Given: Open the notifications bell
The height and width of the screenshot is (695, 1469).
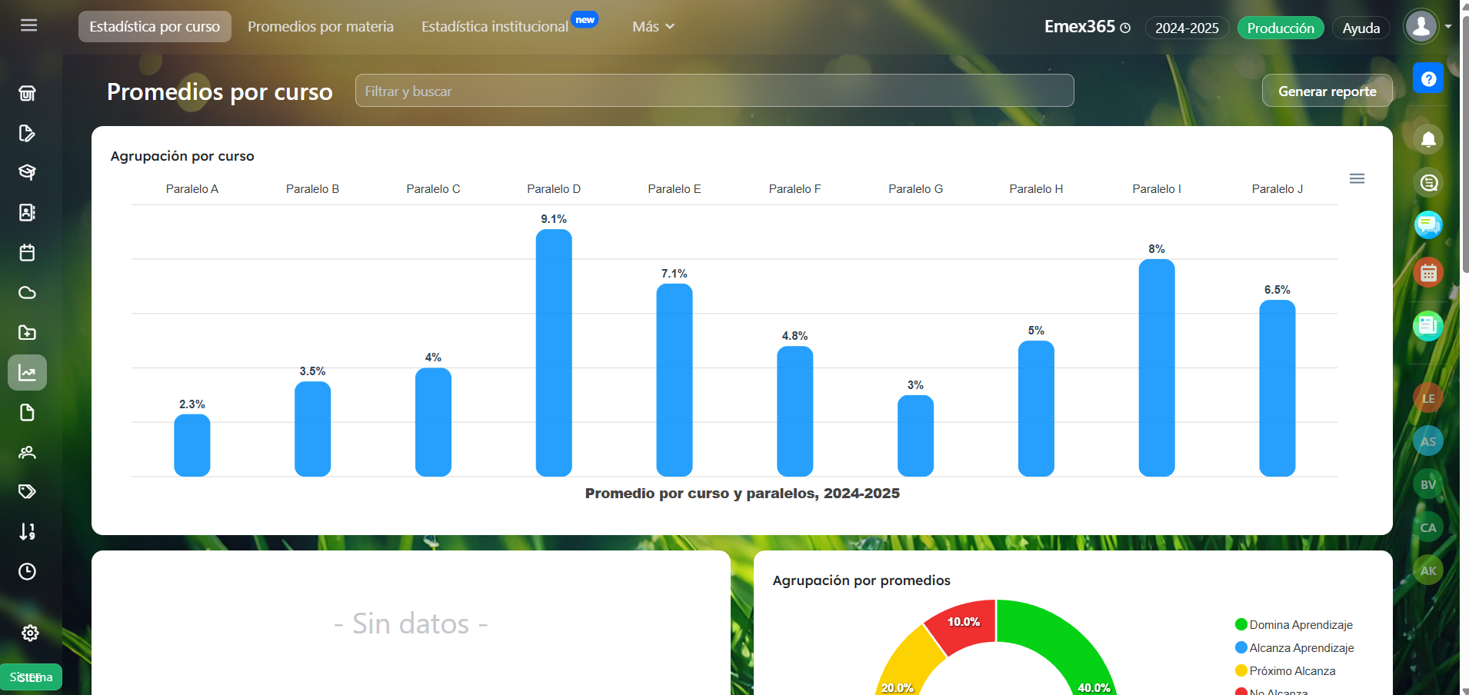Looking at the screenshot, I should point(1428,139).
